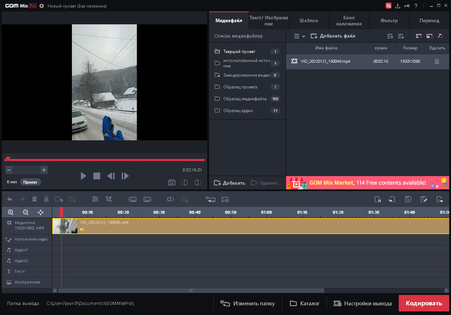Toggle clip audio speaker on timeline
The width and height of the screenshot is (451, 315).
[x=82, y=229]
